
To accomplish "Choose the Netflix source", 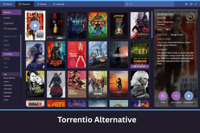I will pyautogui.click(x=7, y=45).
